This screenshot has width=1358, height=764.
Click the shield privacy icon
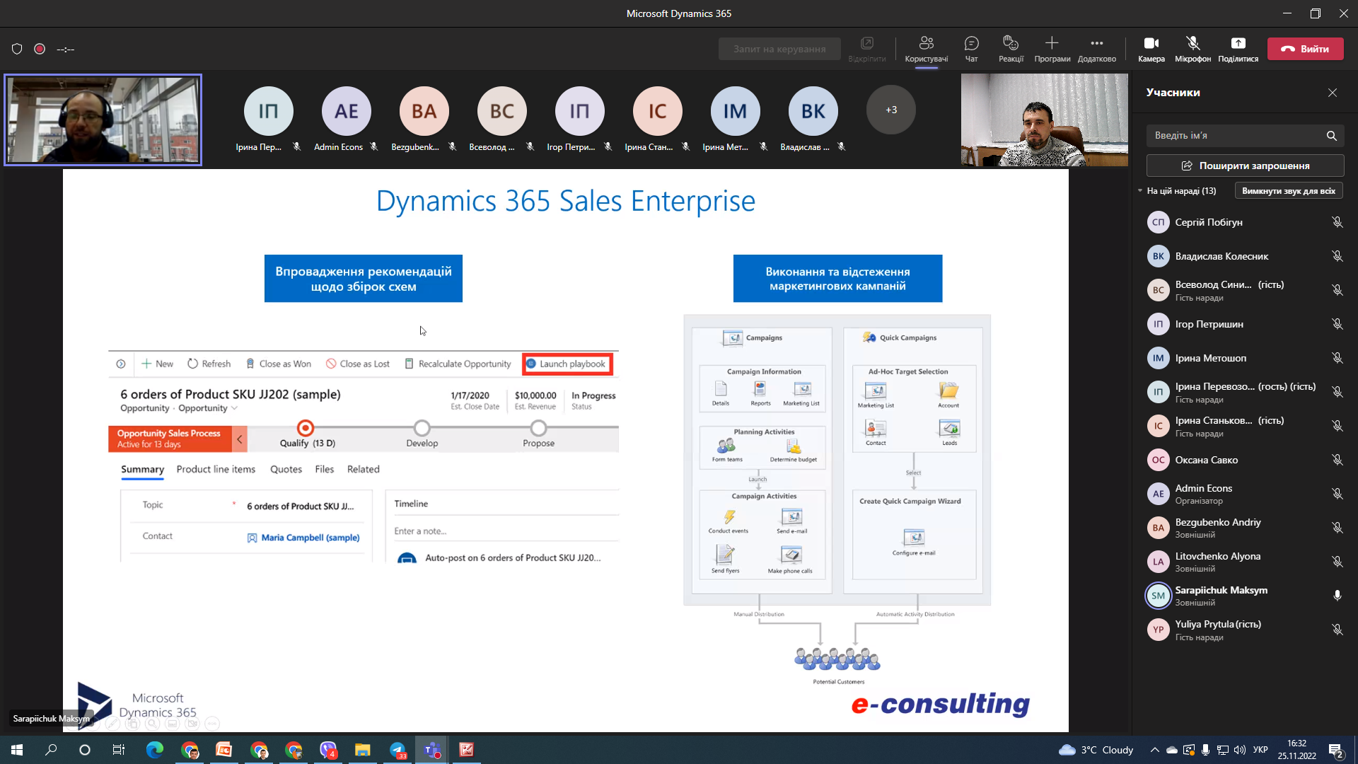[17, 49]
